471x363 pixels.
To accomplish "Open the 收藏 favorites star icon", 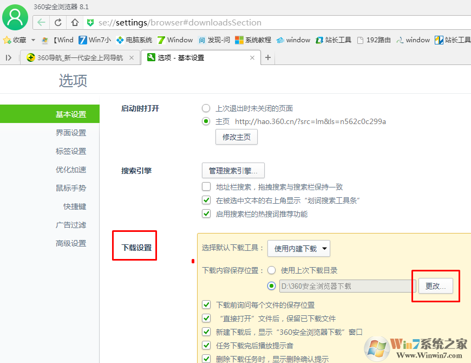I will coord(7,40).
